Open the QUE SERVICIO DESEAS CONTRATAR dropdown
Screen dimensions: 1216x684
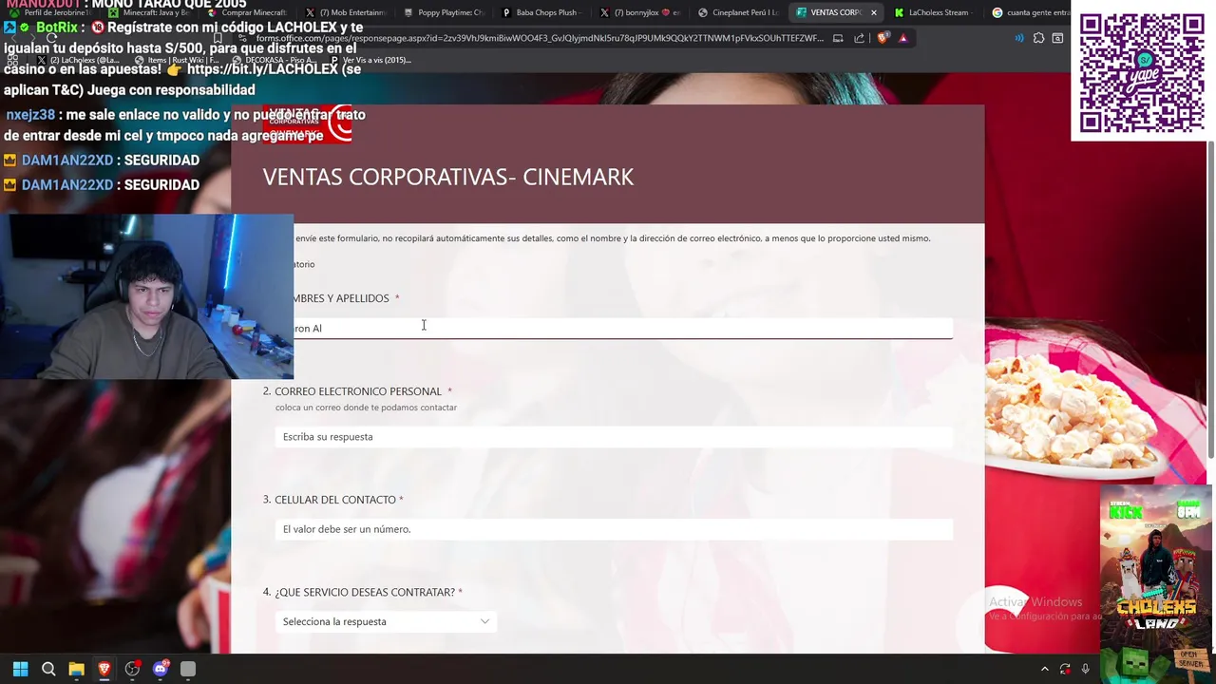point(386,621)
